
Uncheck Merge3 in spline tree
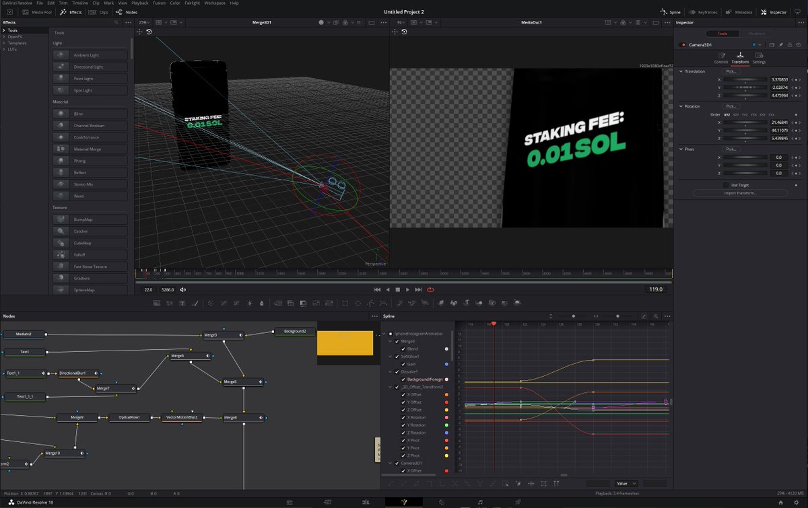[x=397, y=341]
